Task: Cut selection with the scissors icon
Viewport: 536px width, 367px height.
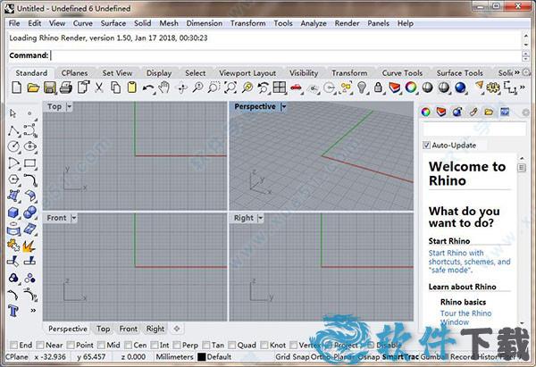Action: (99, 88)
